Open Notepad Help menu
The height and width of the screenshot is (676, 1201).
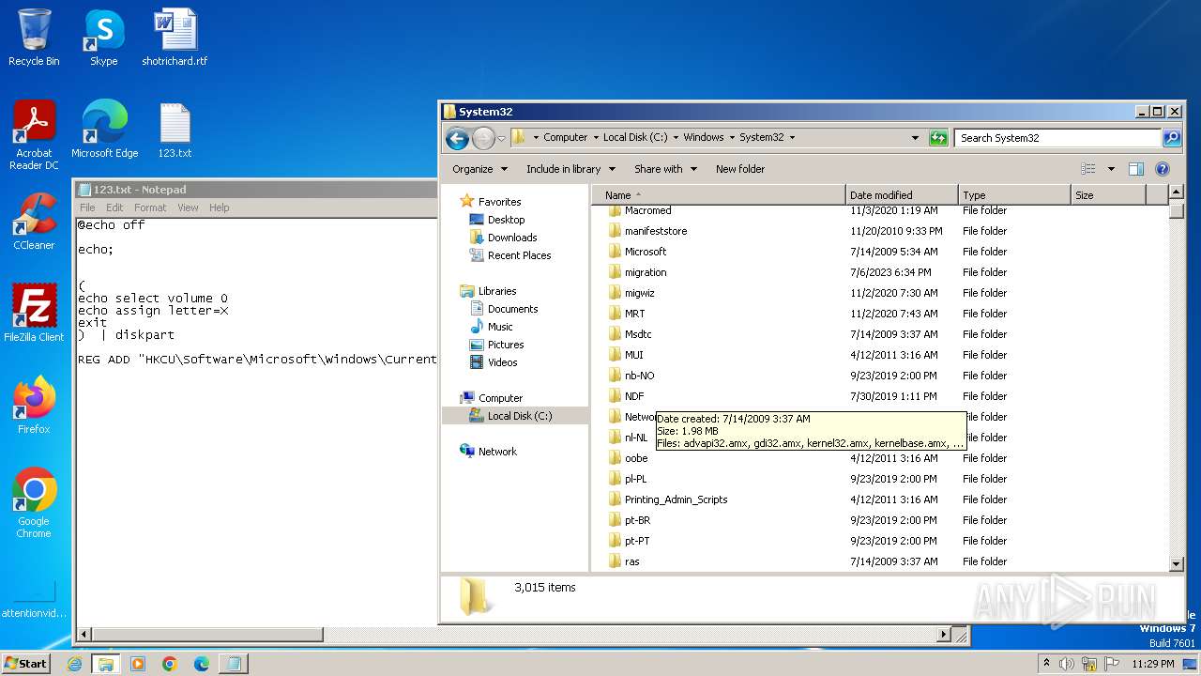click(219, 207)
